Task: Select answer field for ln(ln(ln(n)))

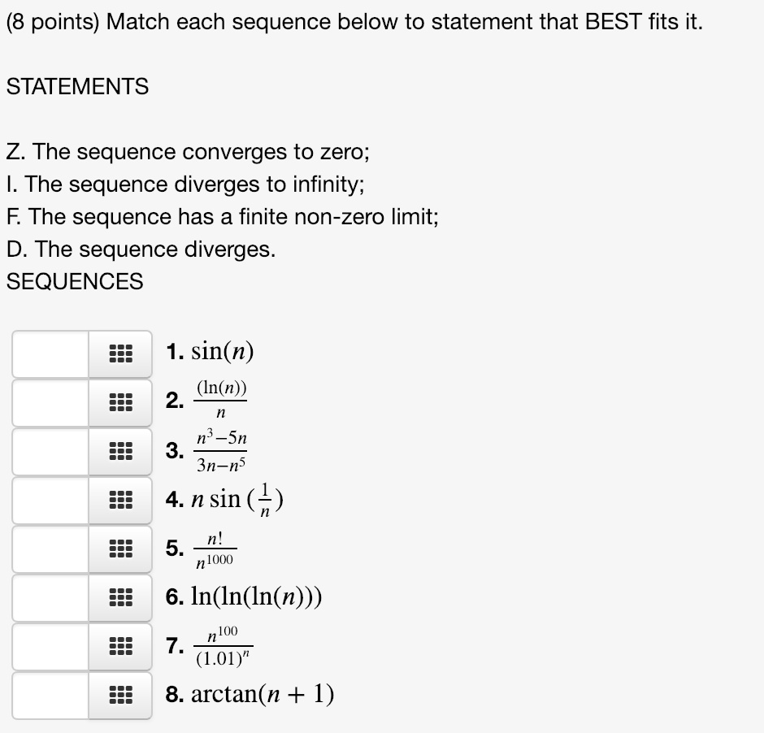Action: [x=50, y=598]
